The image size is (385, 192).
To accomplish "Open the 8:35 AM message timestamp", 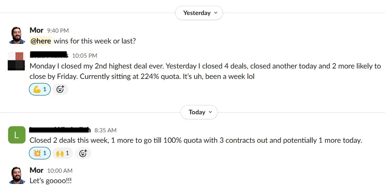I will click(x=105, y=130).
